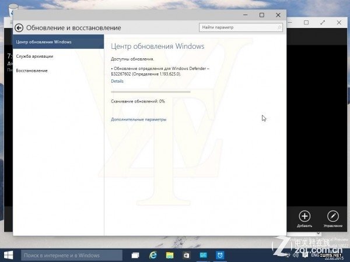The image size is (350, 262).
Task: Click 'Добавить' plus icon in background app
Action: click(x=304, y=216)
